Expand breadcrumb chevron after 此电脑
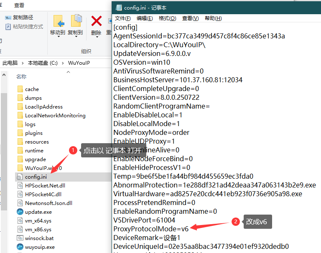 point(23,63)
